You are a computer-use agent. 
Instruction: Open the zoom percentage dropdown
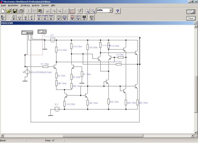[111, 11]
